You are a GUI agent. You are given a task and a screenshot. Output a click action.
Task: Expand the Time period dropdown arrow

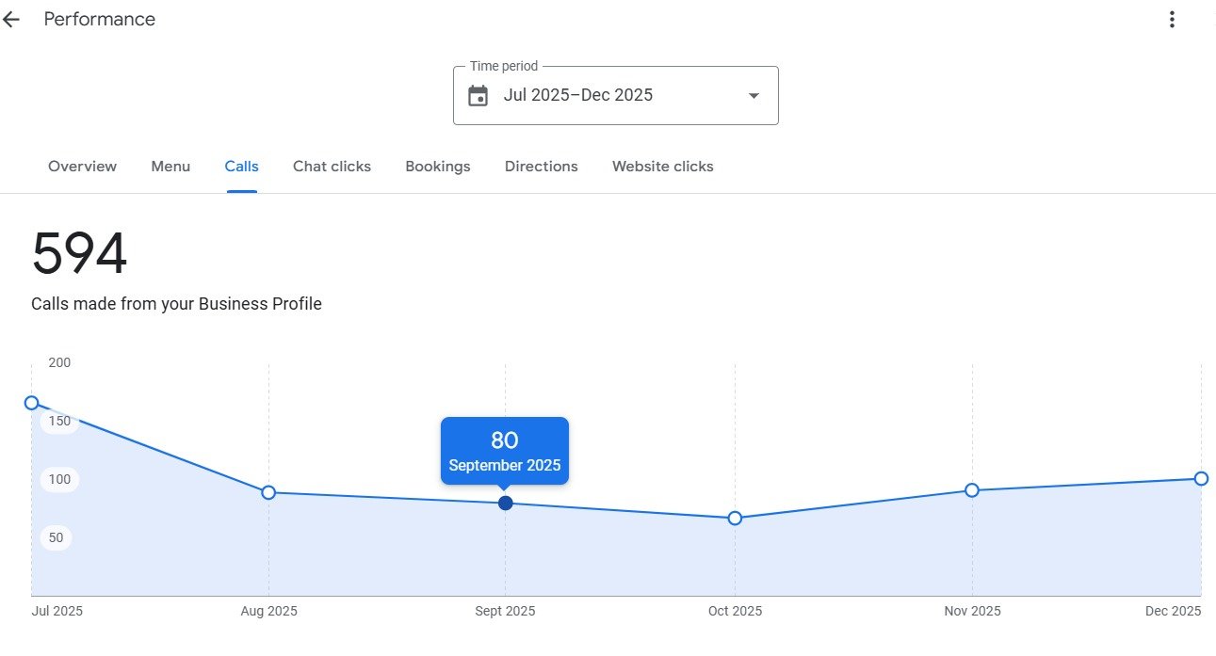pos(754,96)
